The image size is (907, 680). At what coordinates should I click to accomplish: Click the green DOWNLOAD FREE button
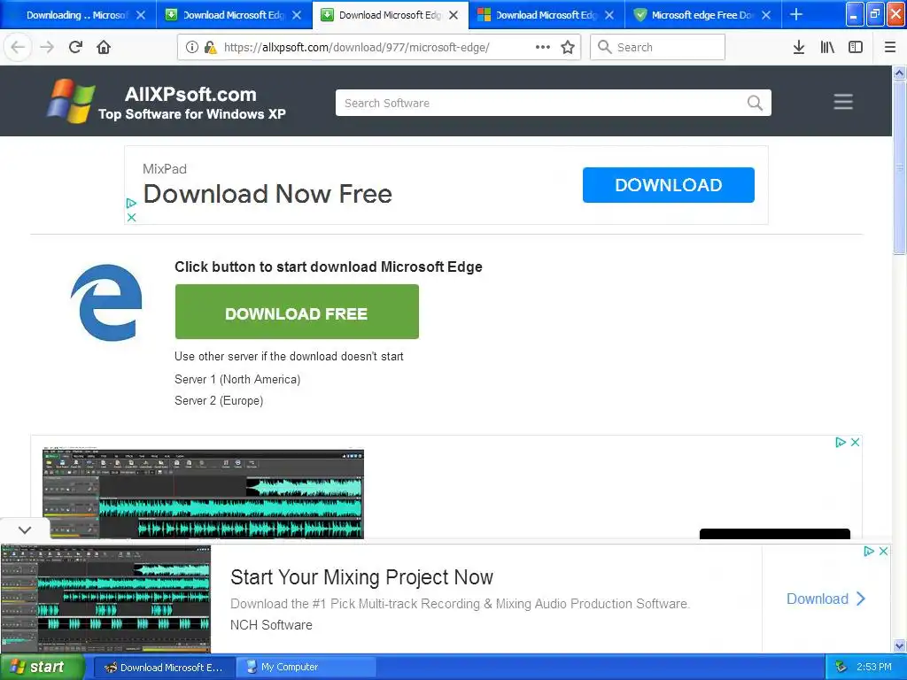click(297, 312)
